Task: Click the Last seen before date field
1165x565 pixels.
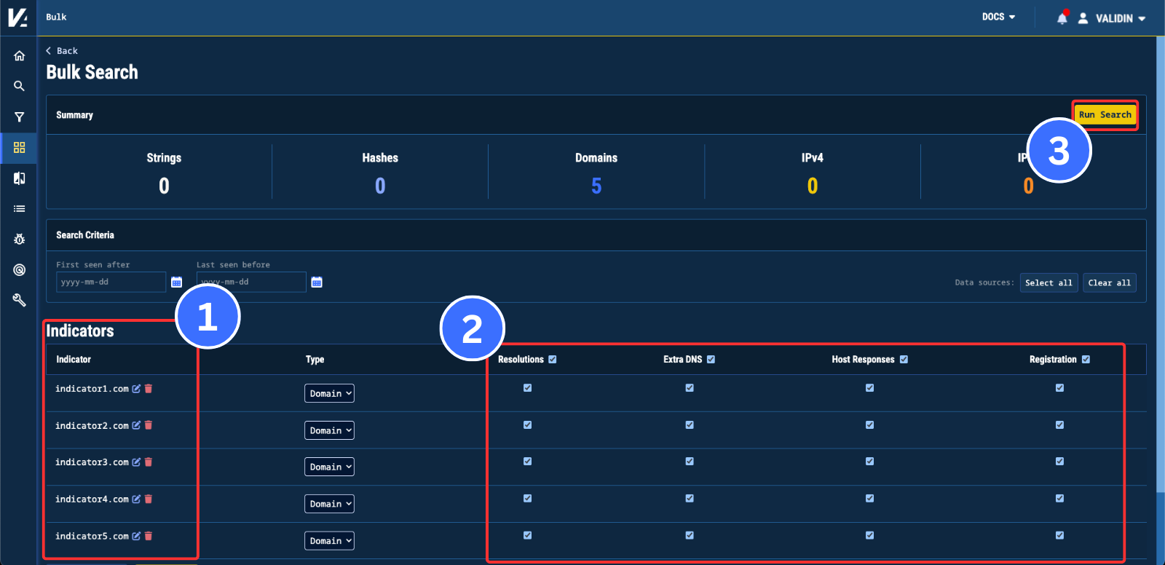Action: [251, 282]
